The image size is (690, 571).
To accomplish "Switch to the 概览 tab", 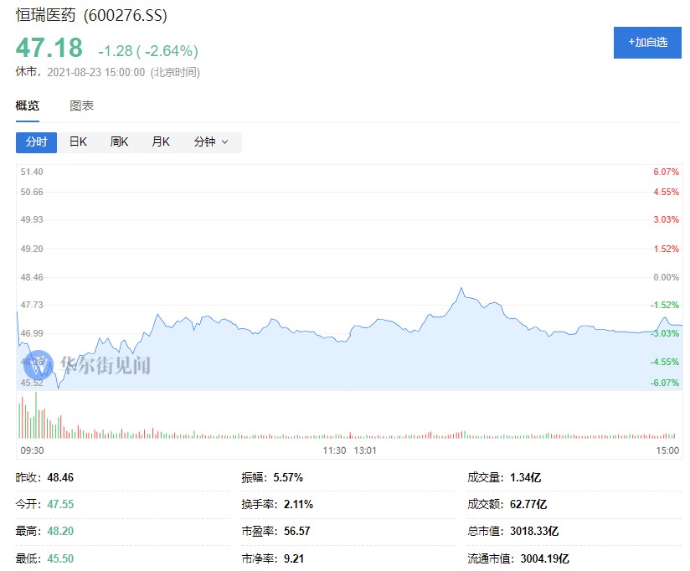I will coord(28,106).
